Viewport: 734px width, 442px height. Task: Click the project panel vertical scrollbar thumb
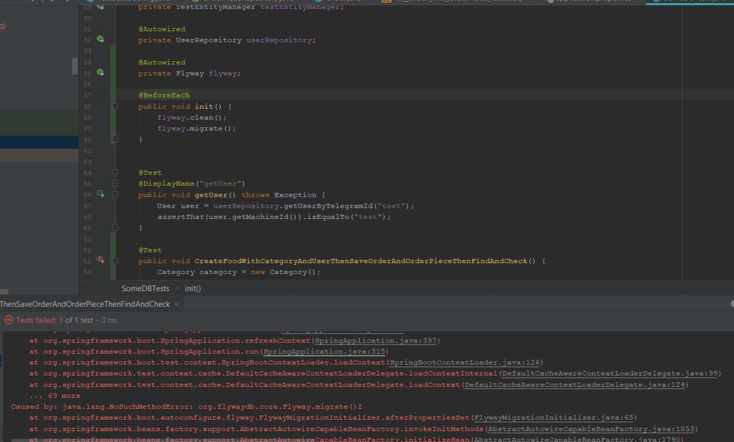tap(75, 66)
